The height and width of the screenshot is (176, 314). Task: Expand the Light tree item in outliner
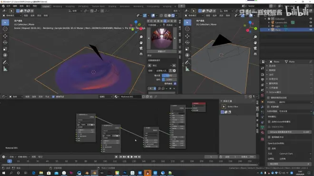(269, 26)
